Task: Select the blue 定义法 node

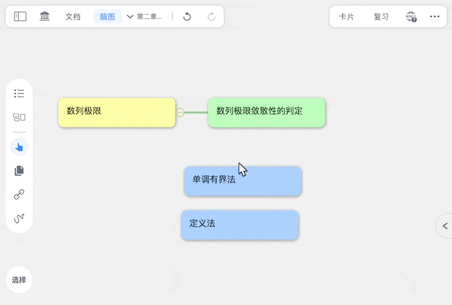Action: 240,225
